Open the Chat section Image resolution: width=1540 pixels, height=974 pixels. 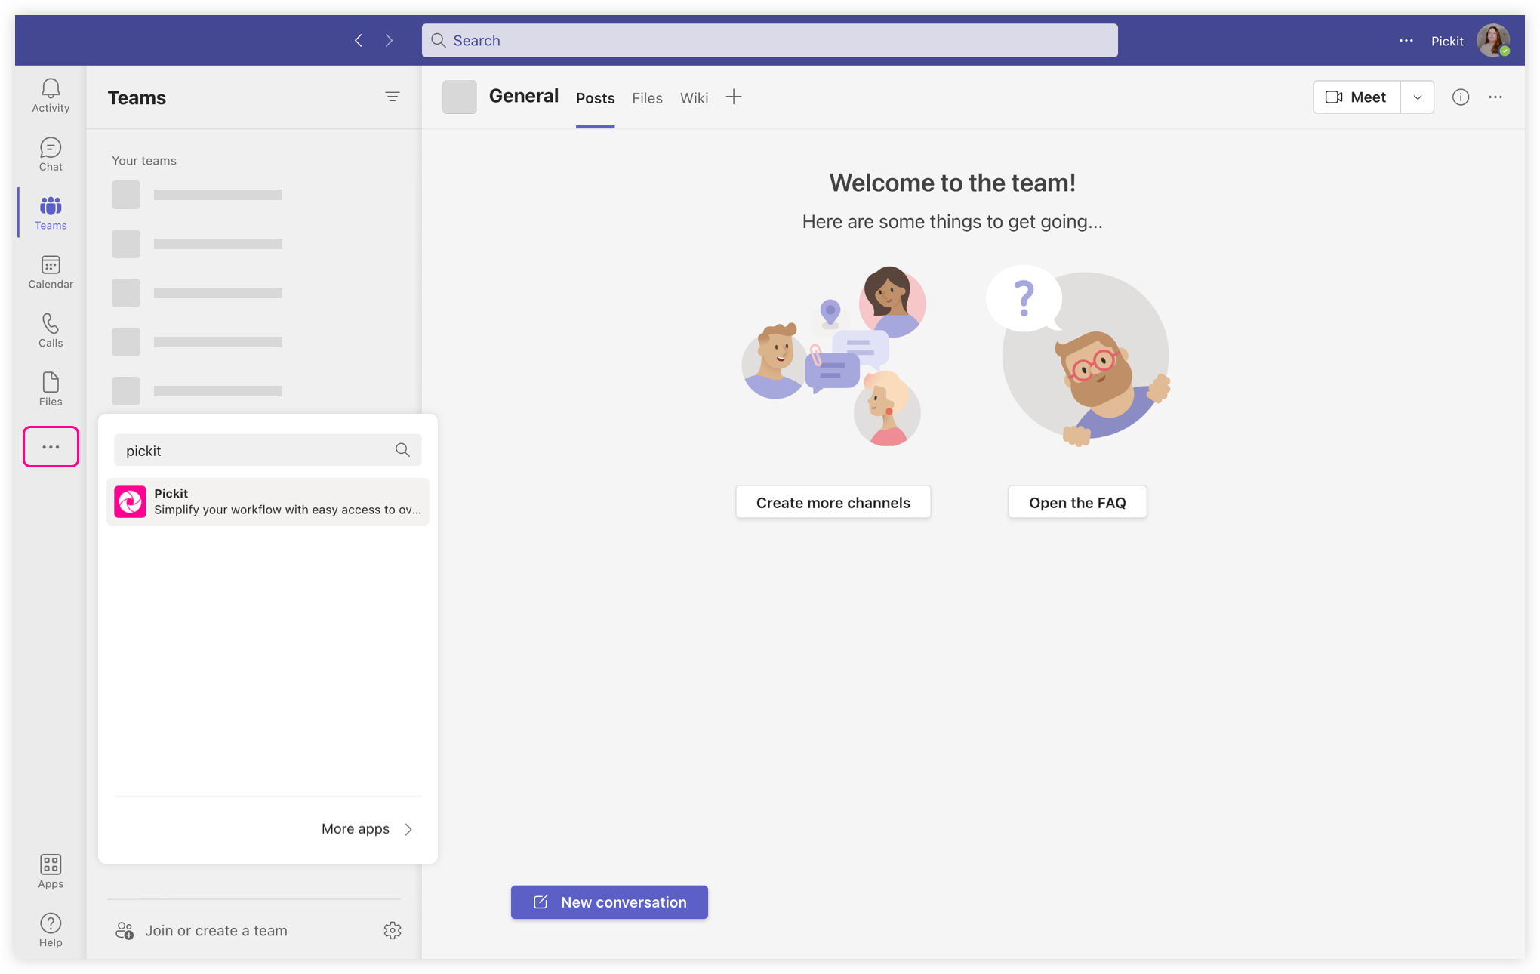[x=51, y=154]
